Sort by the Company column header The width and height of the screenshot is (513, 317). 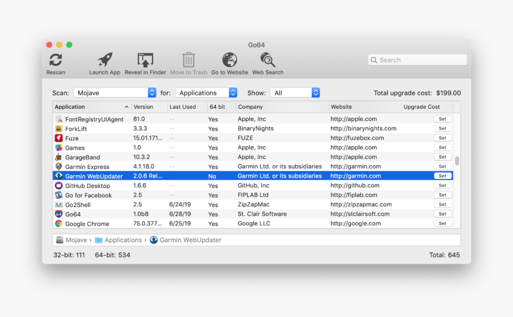coord(282,107)
